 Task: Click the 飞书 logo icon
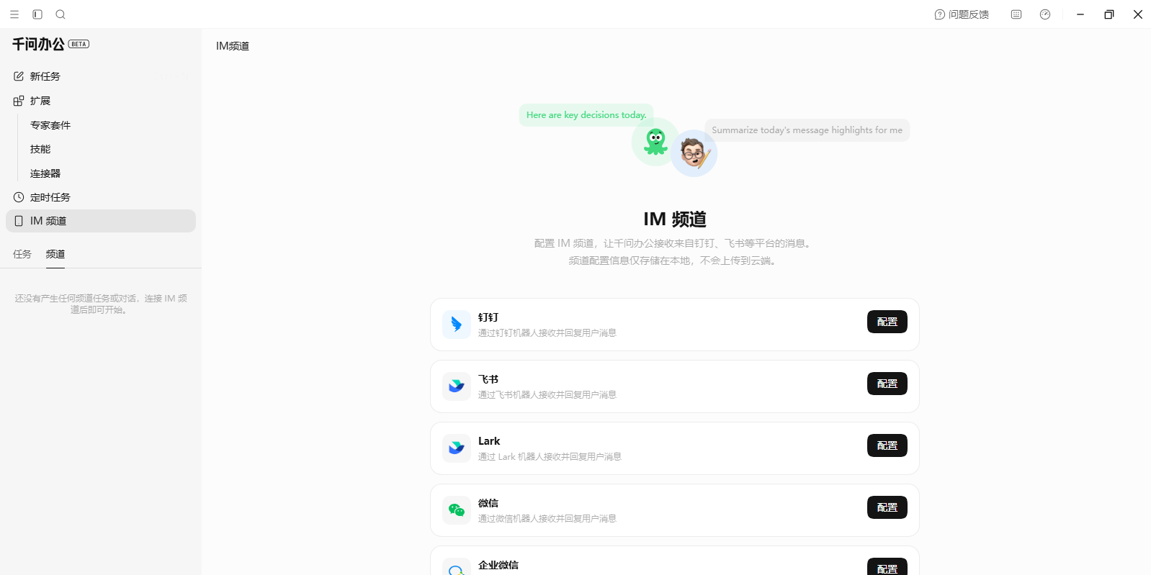[457, 386]
